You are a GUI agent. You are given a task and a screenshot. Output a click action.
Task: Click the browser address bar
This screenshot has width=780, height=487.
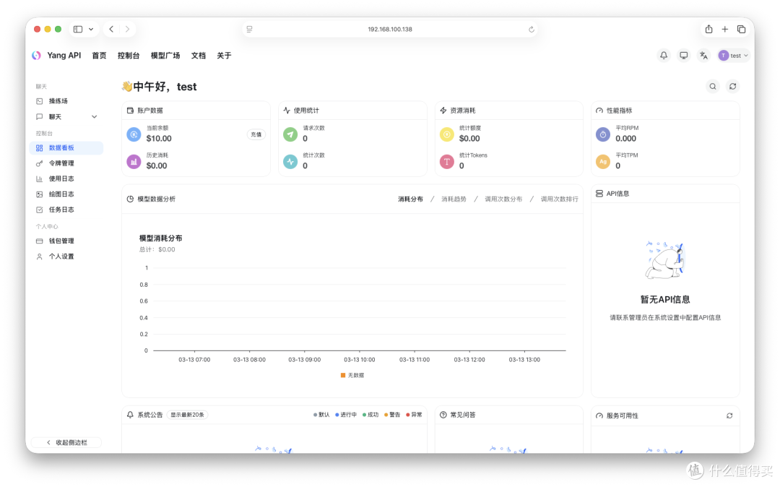390,30
